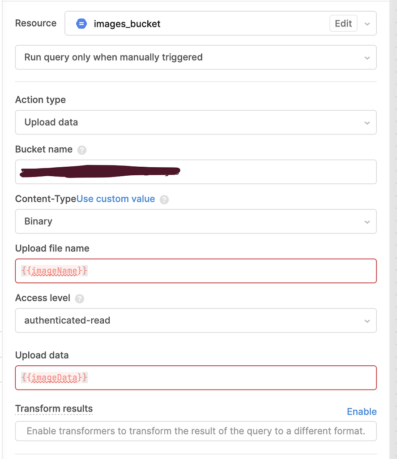Screen dimensions: 397x459
Task: Click the redacted Bucket name field
Action: tap(196, 172)
